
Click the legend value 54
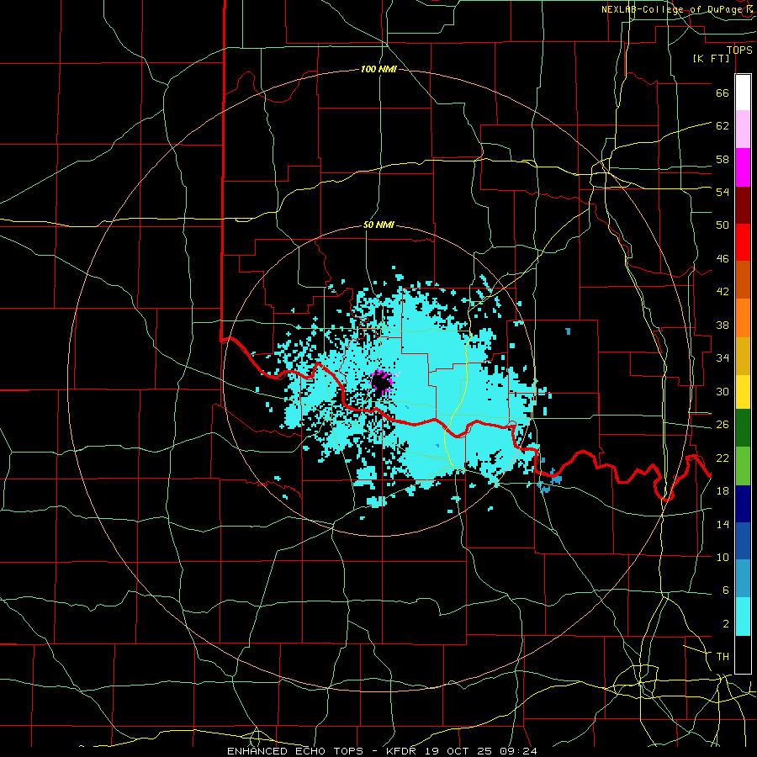(723, 192)
